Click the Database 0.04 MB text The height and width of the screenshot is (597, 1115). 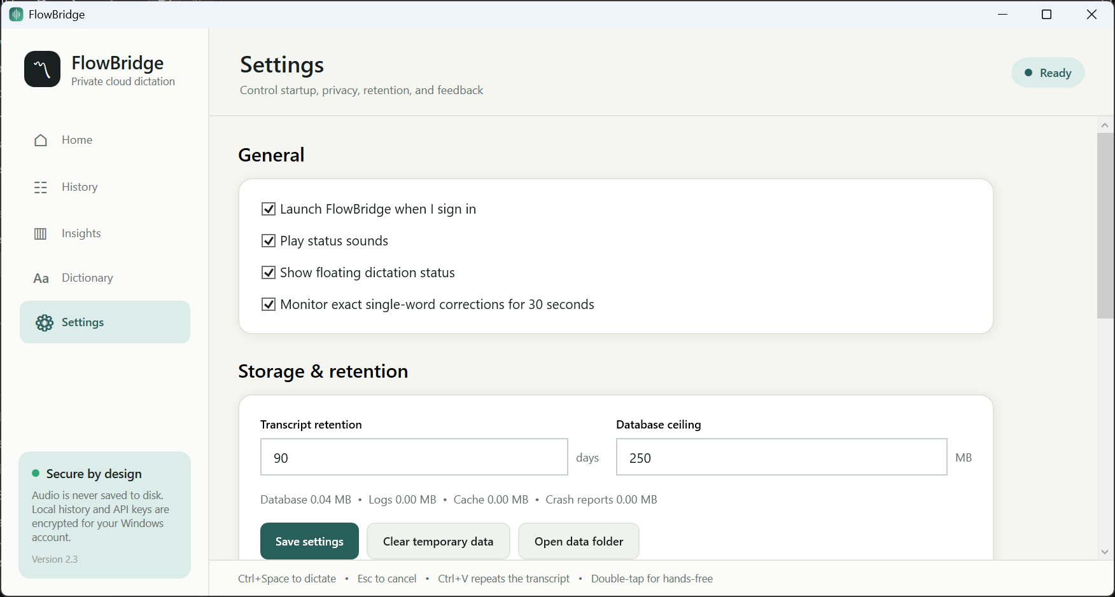305,500
